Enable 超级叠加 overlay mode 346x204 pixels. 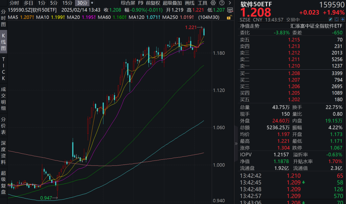pos(172,3)
